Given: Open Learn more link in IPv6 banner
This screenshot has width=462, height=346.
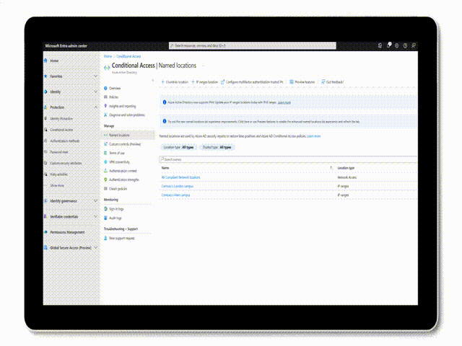Looking at the screenshot, I should point(284,102).
